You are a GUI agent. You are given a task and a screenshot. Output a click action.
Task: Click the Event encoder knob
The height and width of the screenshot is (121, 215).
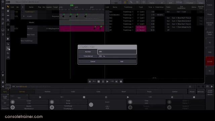pyautogui.click(x=91, y=105)
